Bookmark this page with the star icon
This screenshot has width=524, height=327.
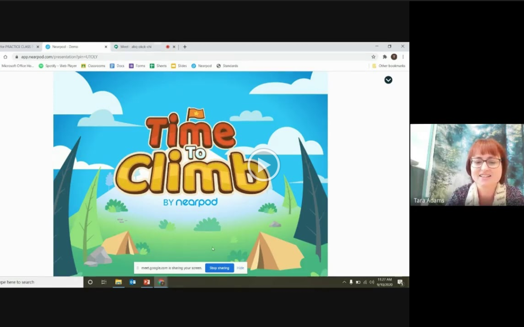(x=373, y=57)
